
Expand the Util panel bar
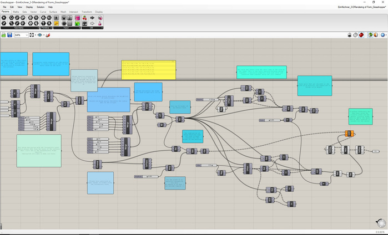click(x=92, y=28)
